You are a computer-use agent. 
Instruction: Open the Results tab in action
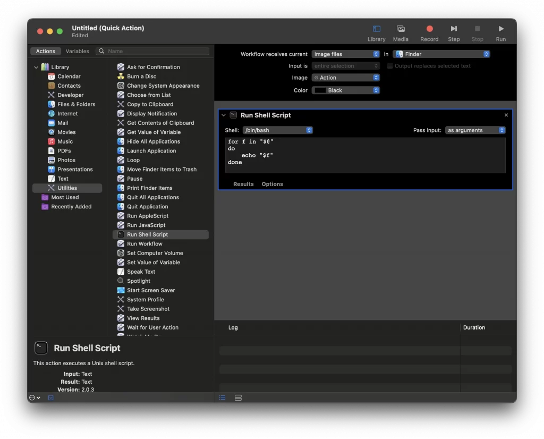pos(243,184)
